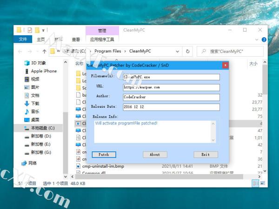Viewport: 279px width, 209px height.
Task: Select 3D 对象 in navigation pane
Action: pos(39,63)
